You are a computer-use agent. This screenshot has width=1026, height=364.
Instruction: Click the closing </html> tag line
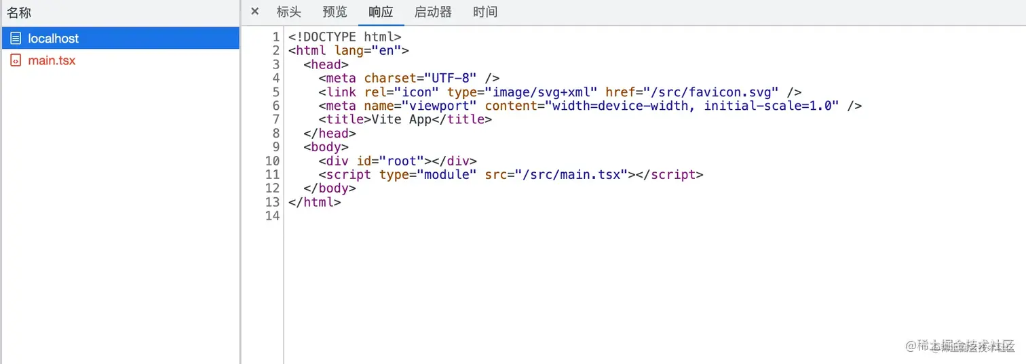click(314, 202)
